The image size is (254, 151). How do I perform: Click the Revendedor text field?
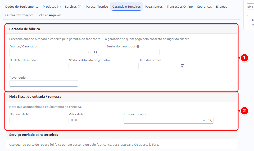click(44, 83)
